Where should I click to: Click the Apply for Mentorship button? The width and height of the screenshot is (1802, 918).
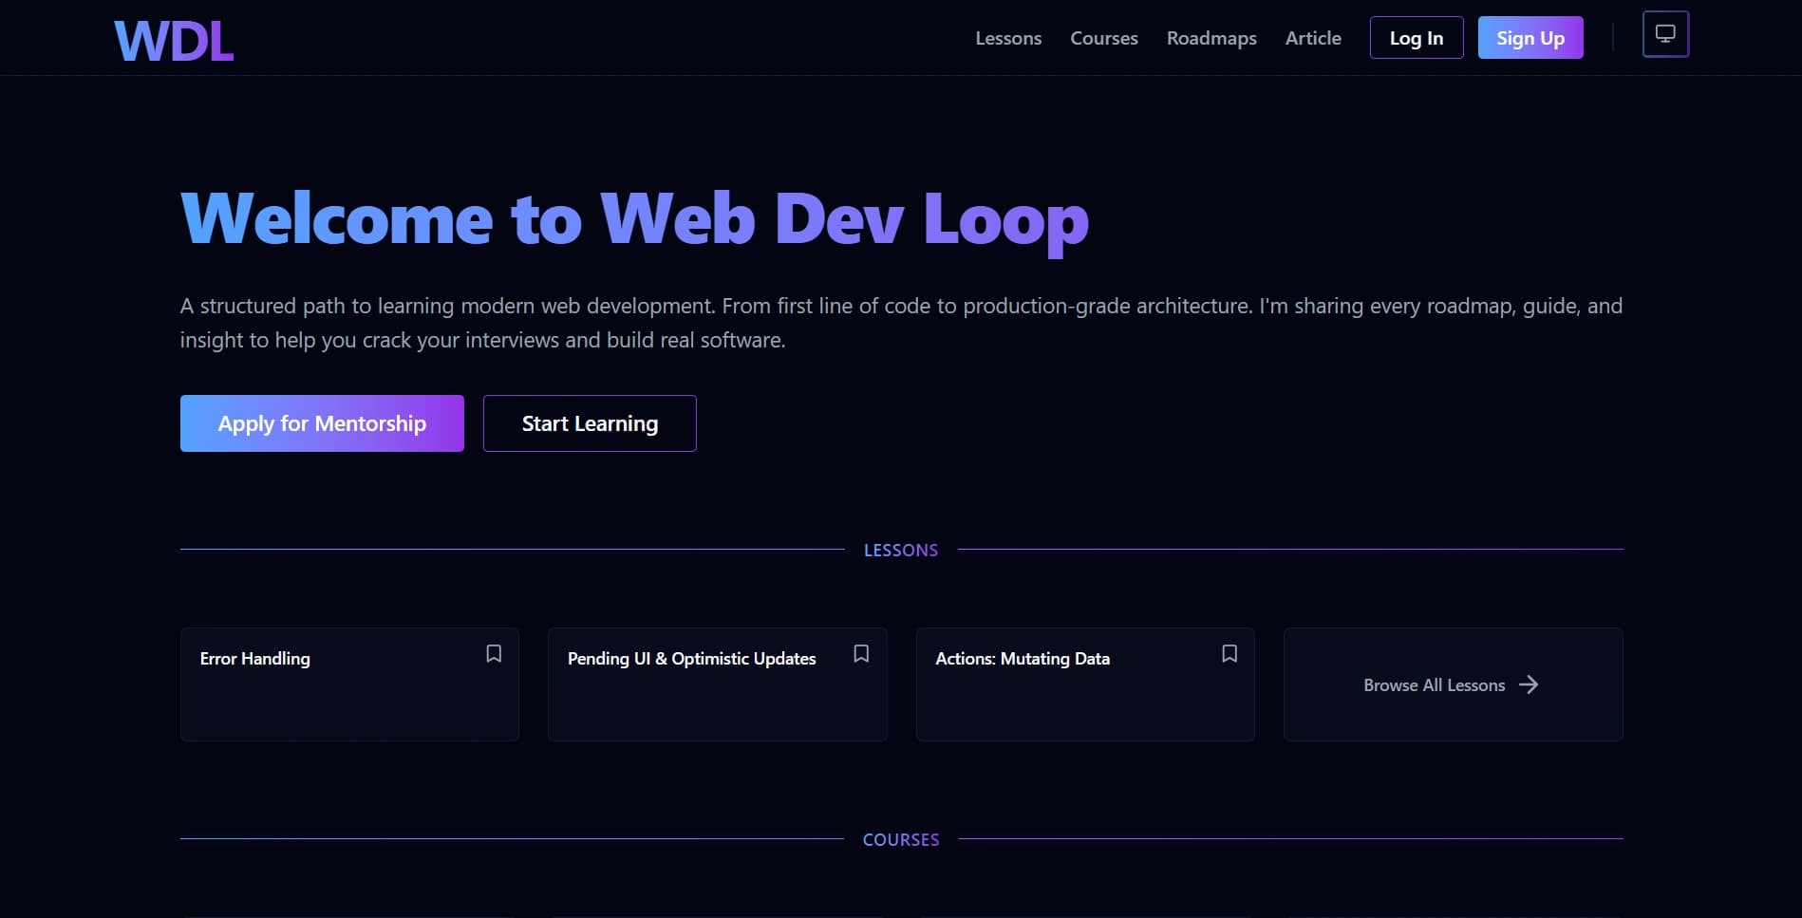tap(322, 423)
